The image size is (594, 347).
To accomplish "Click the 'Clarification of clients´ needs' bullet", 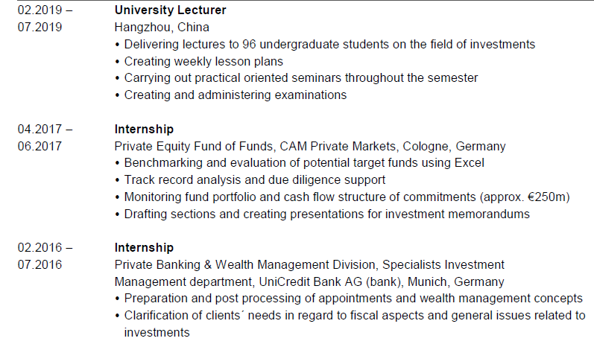I will 354,316.
